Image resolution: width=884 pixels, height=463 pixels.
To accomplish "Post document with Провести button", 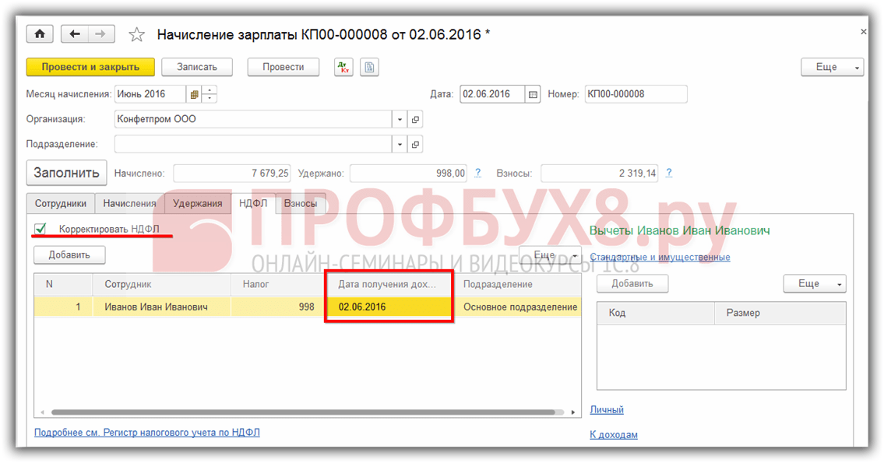I will pos(283,67).
